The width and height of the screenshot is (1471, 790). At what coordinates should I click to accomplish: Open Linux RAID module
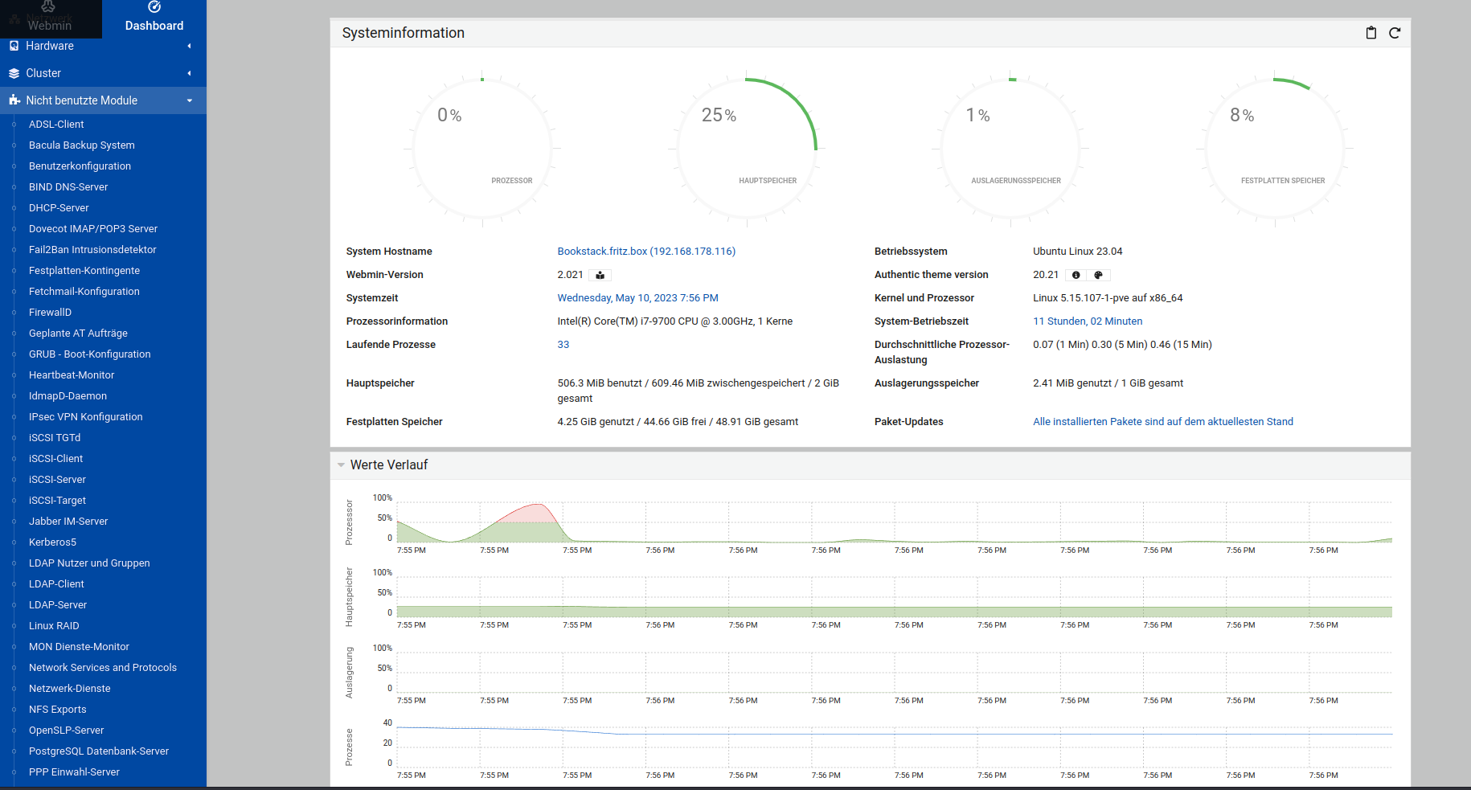(x=54, y=626)
